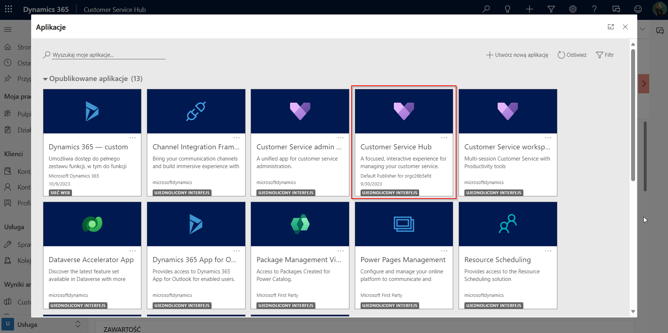This screenshot has height=333, width=668.
Task: Open Customer Service admin tile icon
Action: tap(300, 111)
